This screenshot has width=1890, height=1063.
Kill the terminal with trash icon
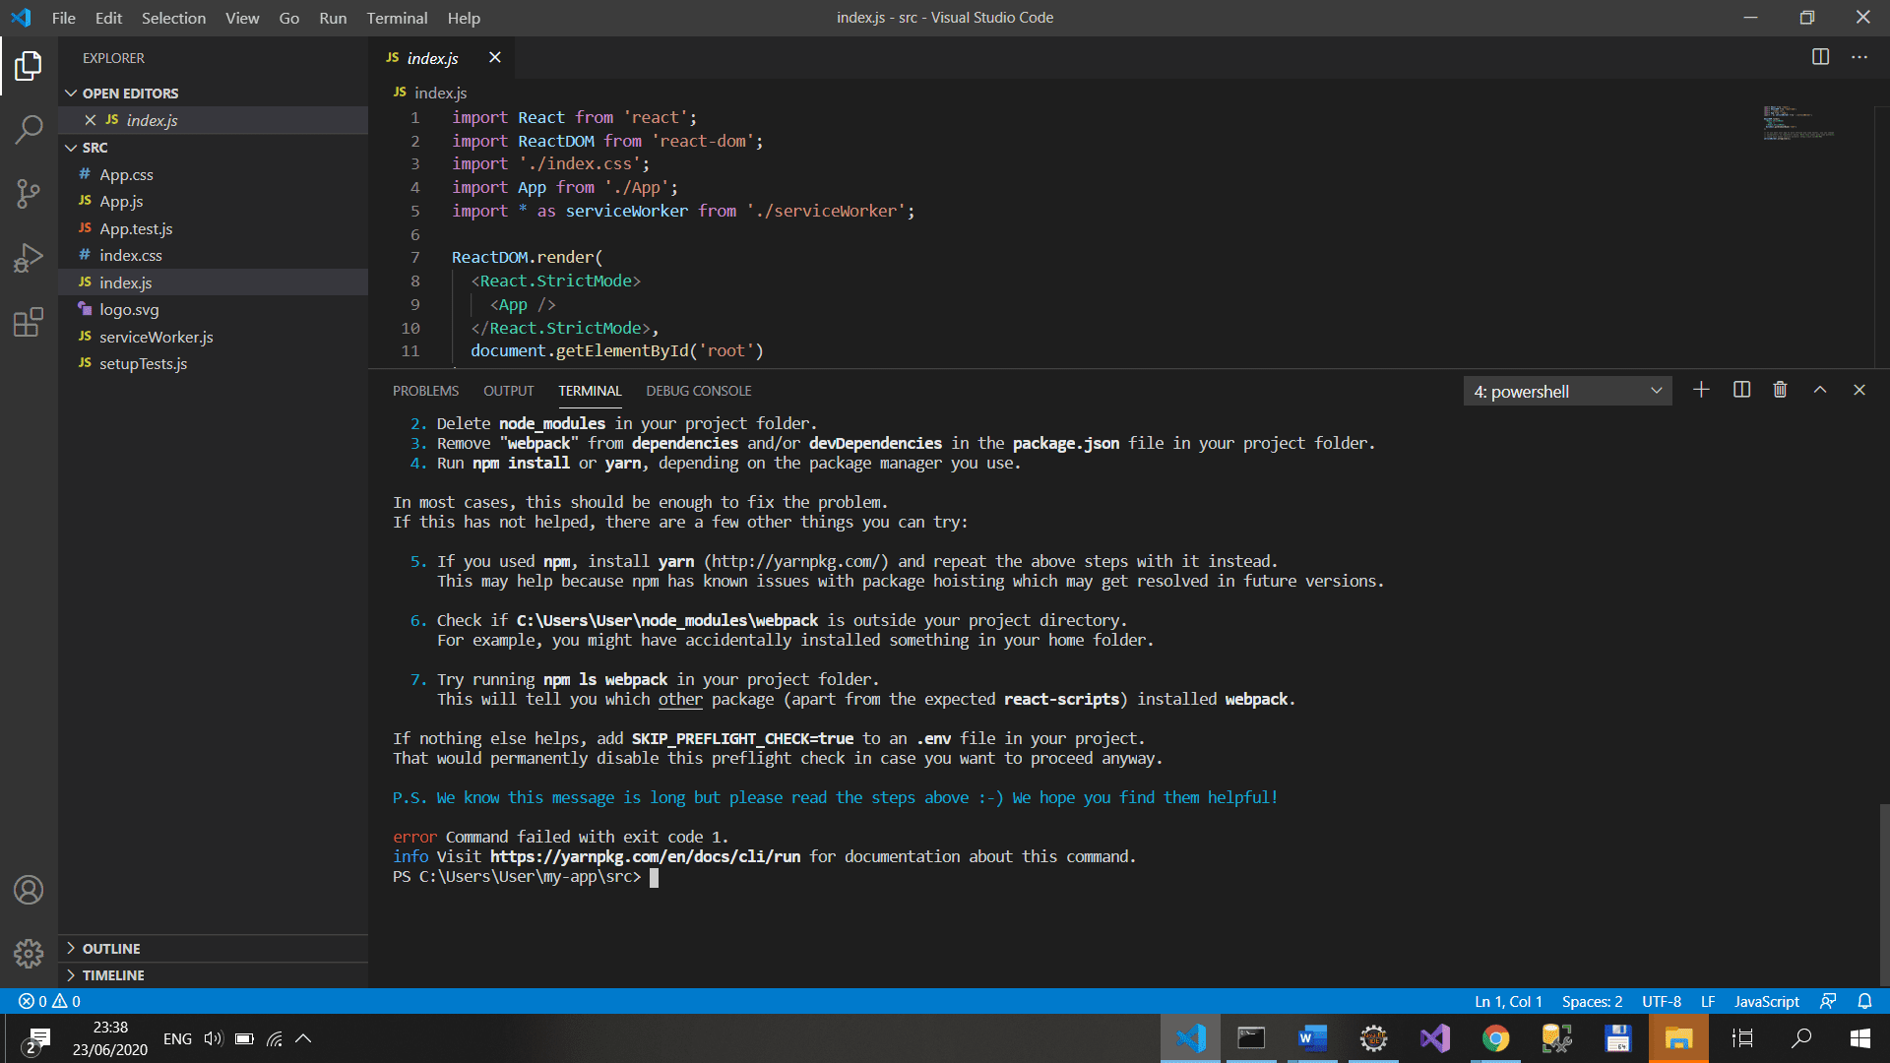coord(1780,390)
